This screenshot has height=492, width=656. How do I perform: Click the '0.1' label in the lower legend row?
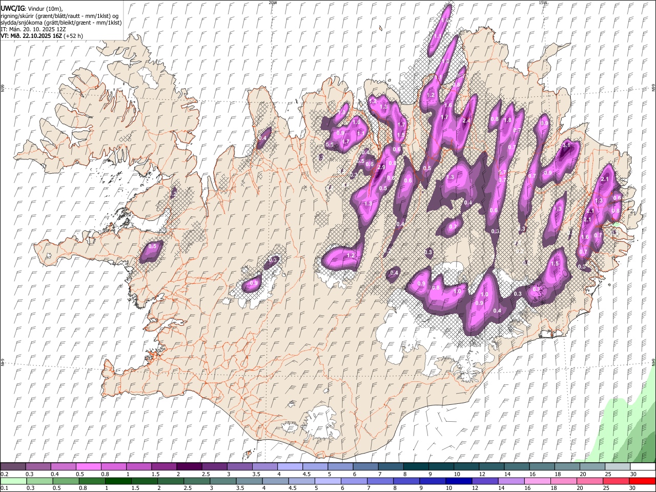[x=4, y=488]
